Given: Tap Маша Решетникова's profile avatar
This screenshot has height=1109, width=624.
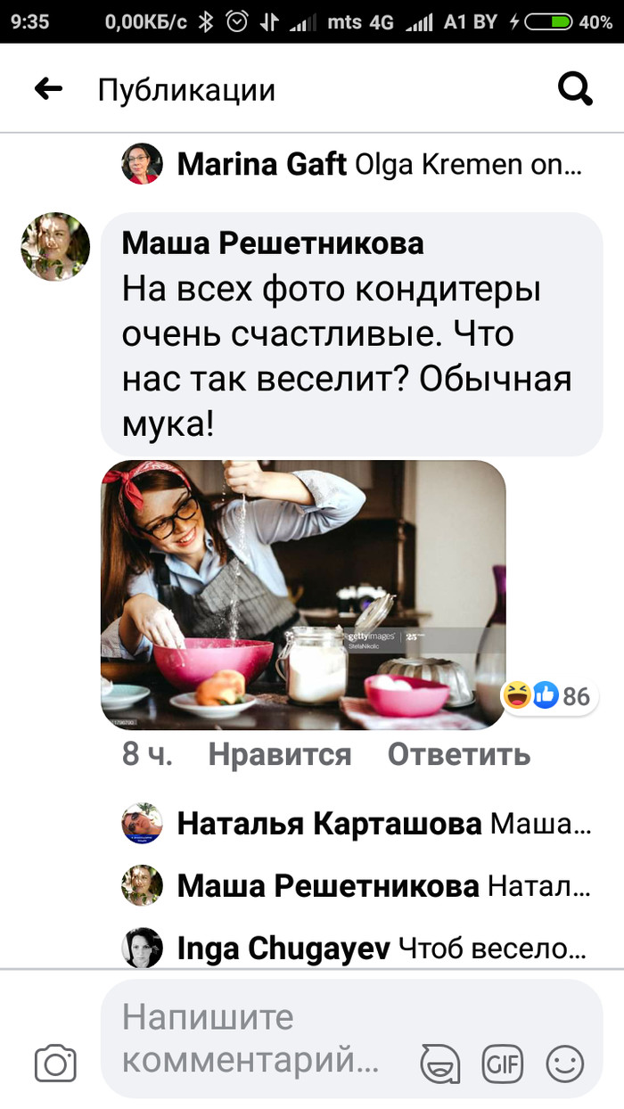Looking at the screenshot, I should point(55,247).
